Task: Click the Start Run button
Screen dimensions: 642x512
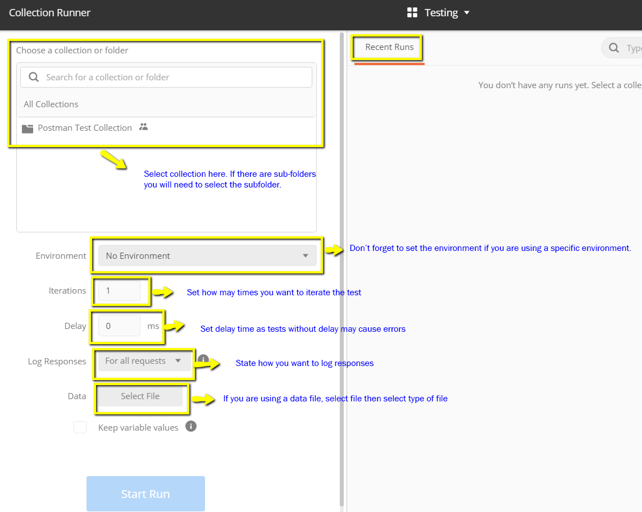Action: click(145, 493)
